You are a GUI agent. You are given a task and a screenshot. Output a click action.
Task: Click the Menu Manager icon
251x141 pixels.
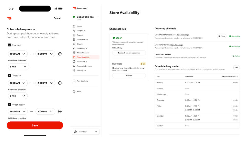[74, 53]
